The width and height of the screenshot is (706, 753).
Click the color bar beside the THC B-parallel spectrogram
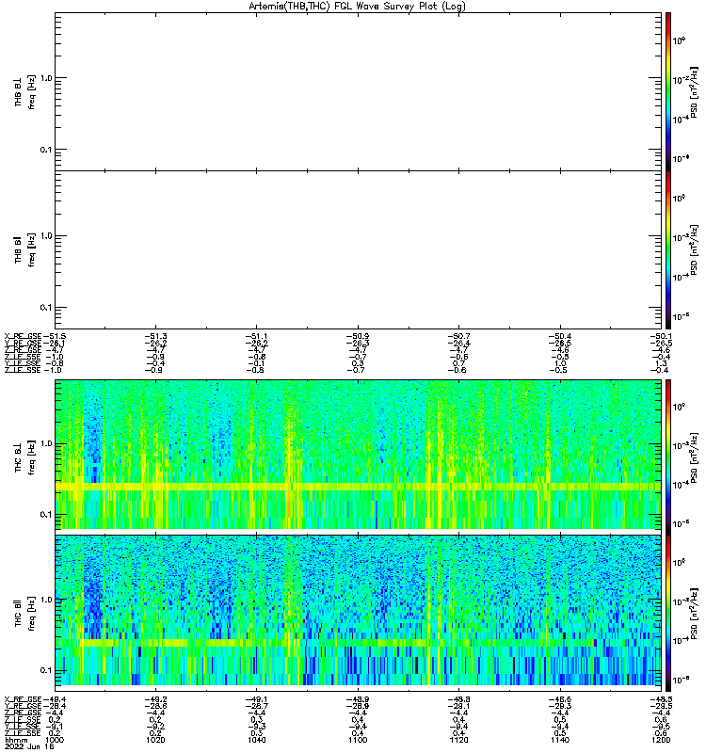point(668,613)
